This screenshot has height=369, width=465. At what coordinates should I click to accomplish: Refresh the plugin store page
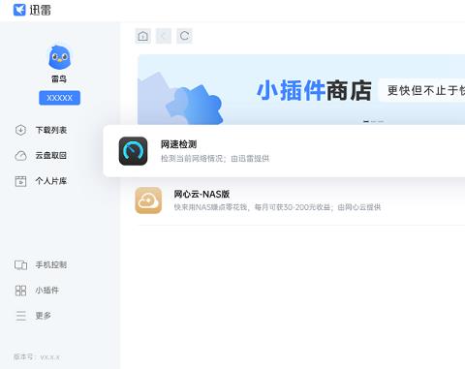tap(184, 36)
